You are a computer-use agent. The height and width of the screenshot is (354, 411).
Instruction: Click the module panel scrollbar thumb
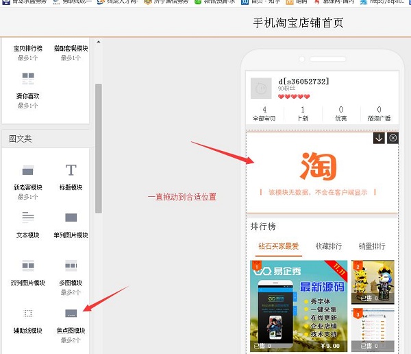pos(98,148)
